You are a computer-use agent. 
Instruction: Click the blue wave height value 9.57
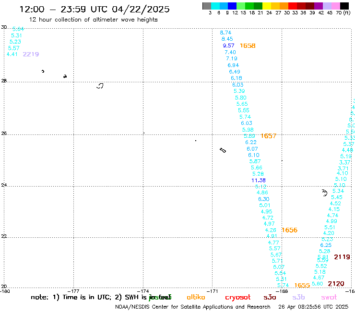coord(228,45)
